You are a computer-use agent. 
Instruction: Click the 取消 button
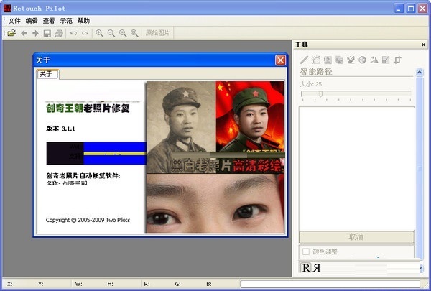coord(356,237)
